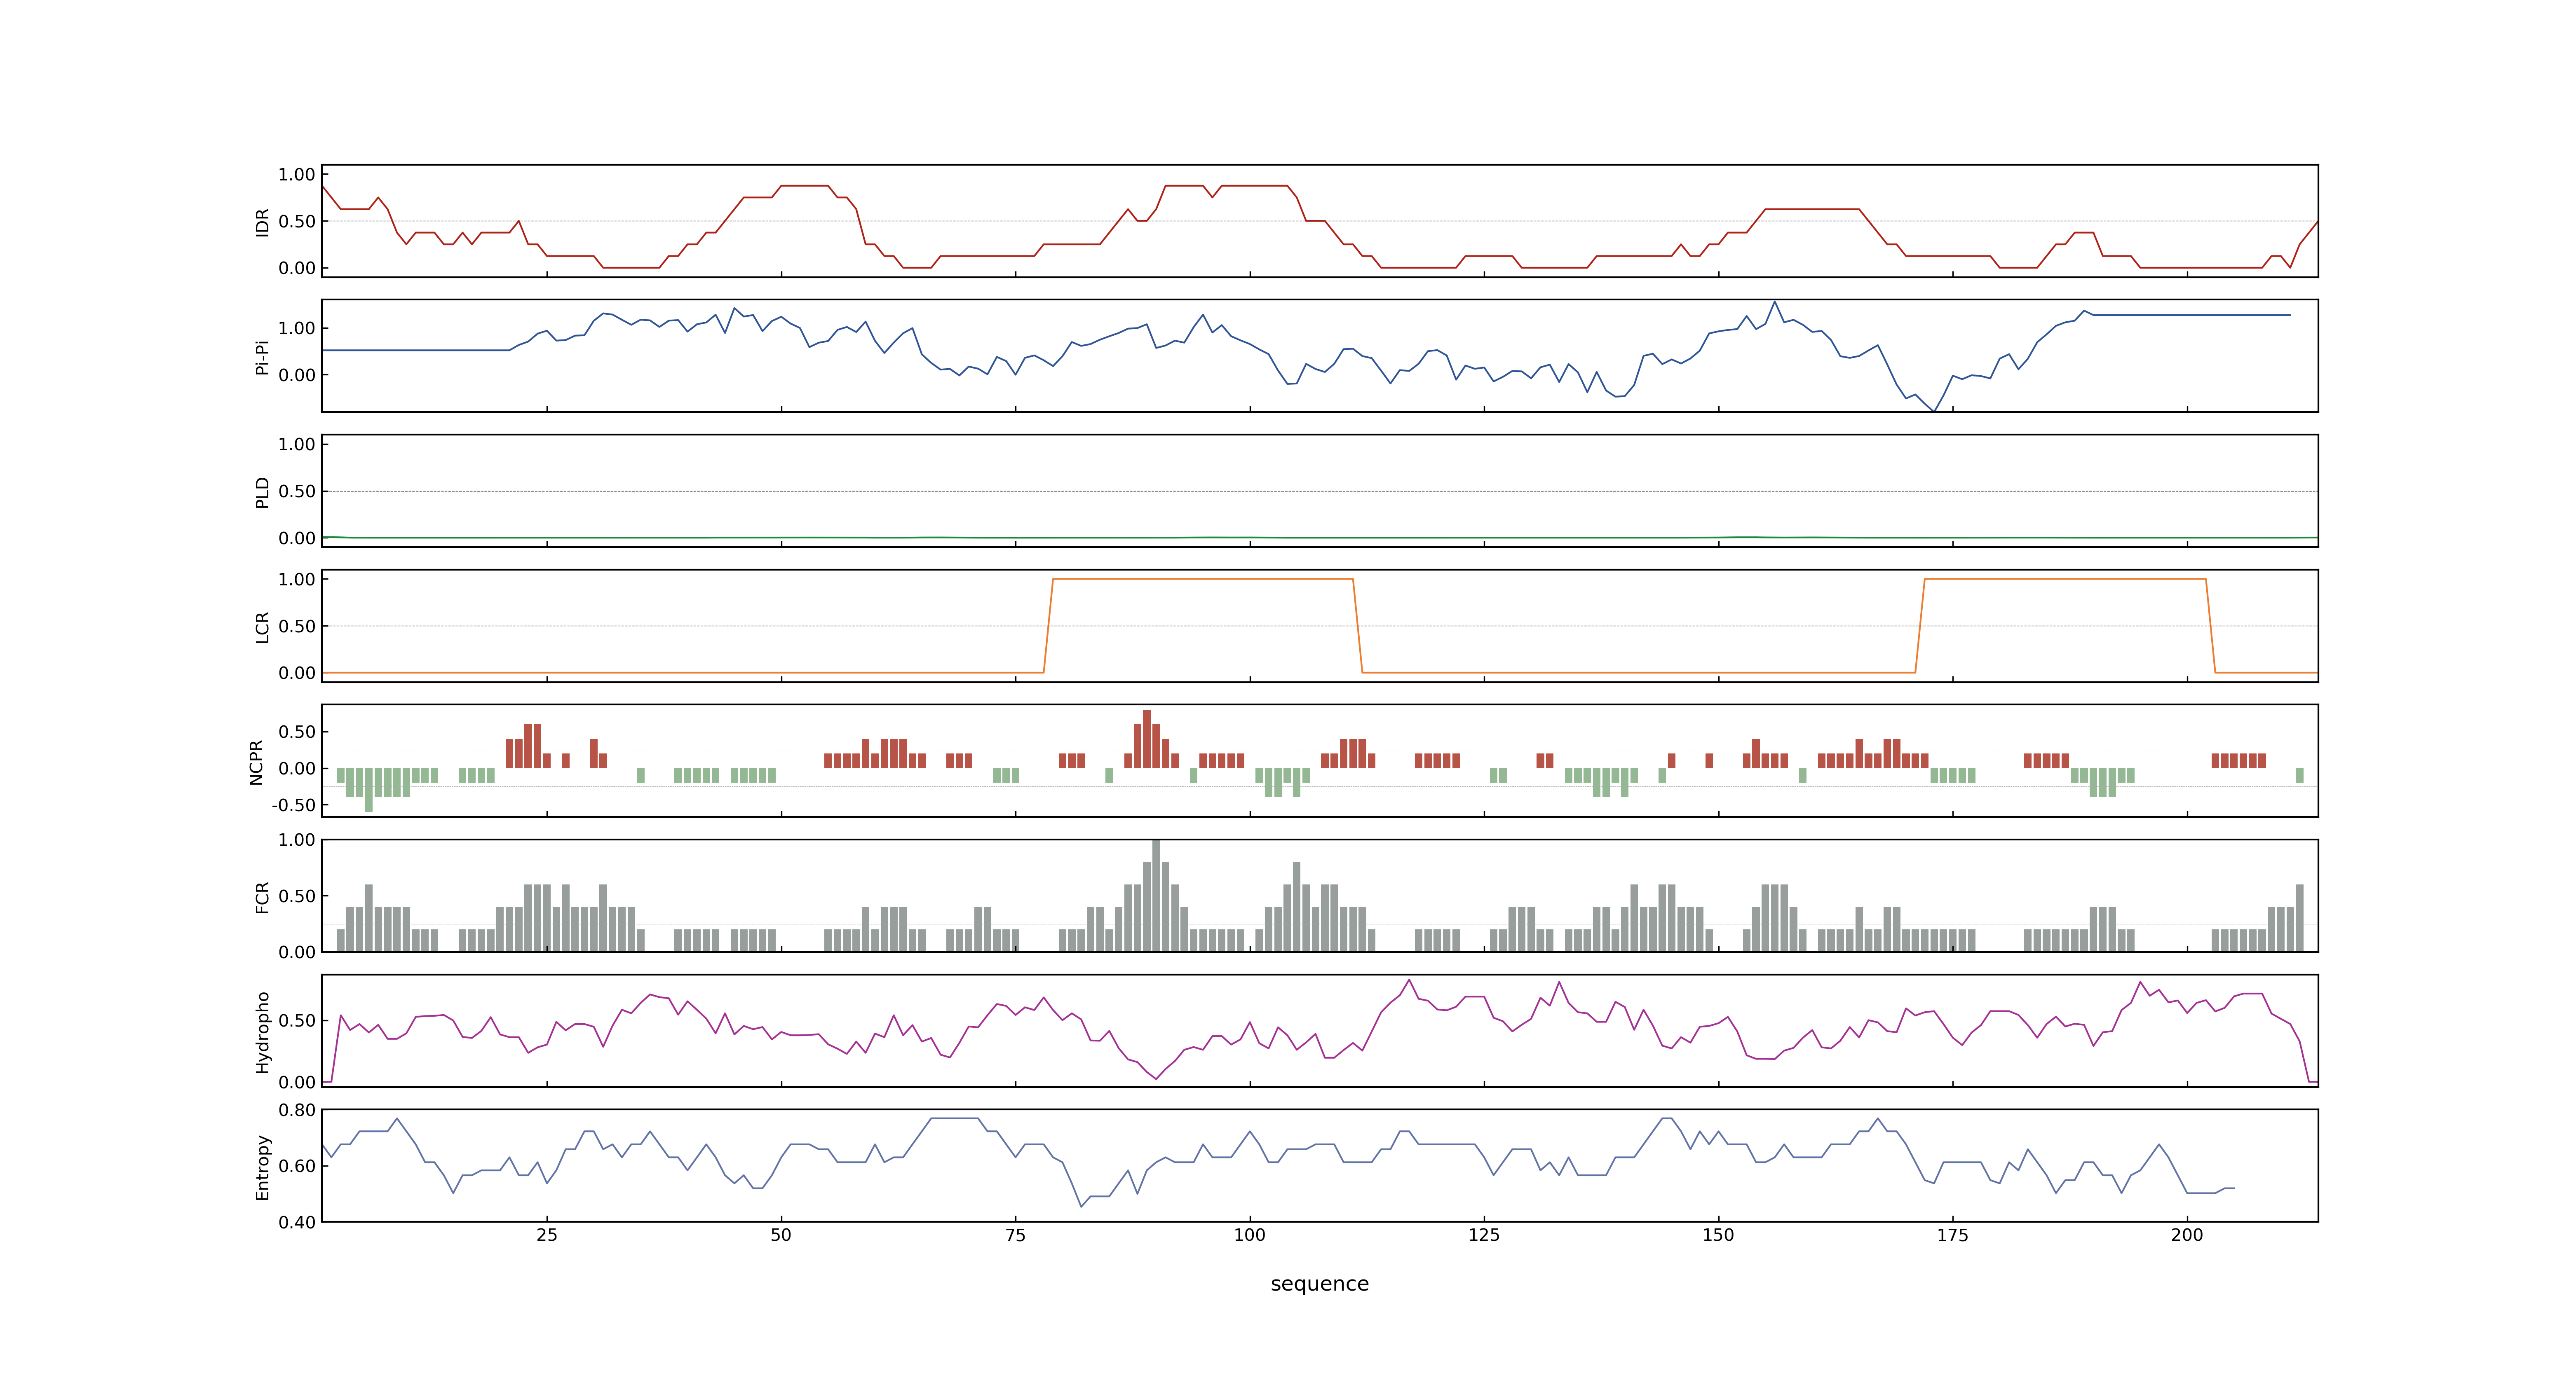This screenshot has width=2576, height=1373.
Task: Click x-axis tick label 25
Action: 546,1235
